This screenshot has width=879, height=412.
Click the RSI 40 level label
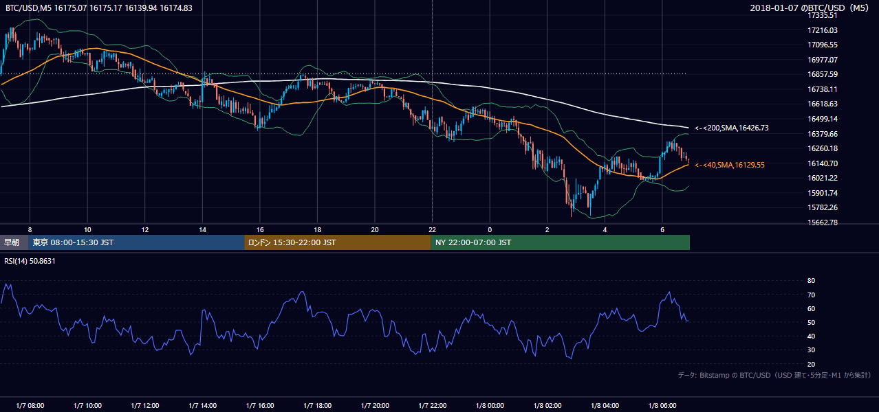click(811, 336)
